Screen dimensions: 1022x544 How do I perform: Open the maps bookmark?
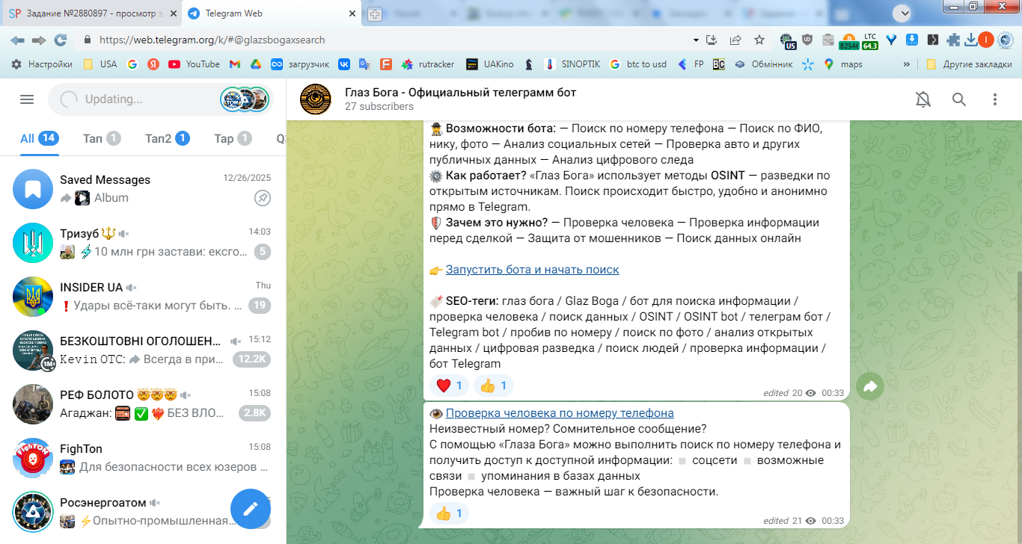tap(843, 64)
